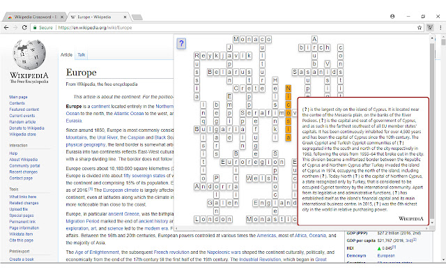Switch to the Wikipedia Crossword tab

[35, 17]
